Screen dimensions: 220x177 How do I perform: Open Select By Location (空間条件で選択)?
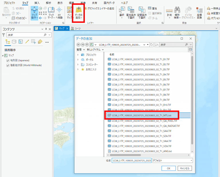(x=142, y=13)
